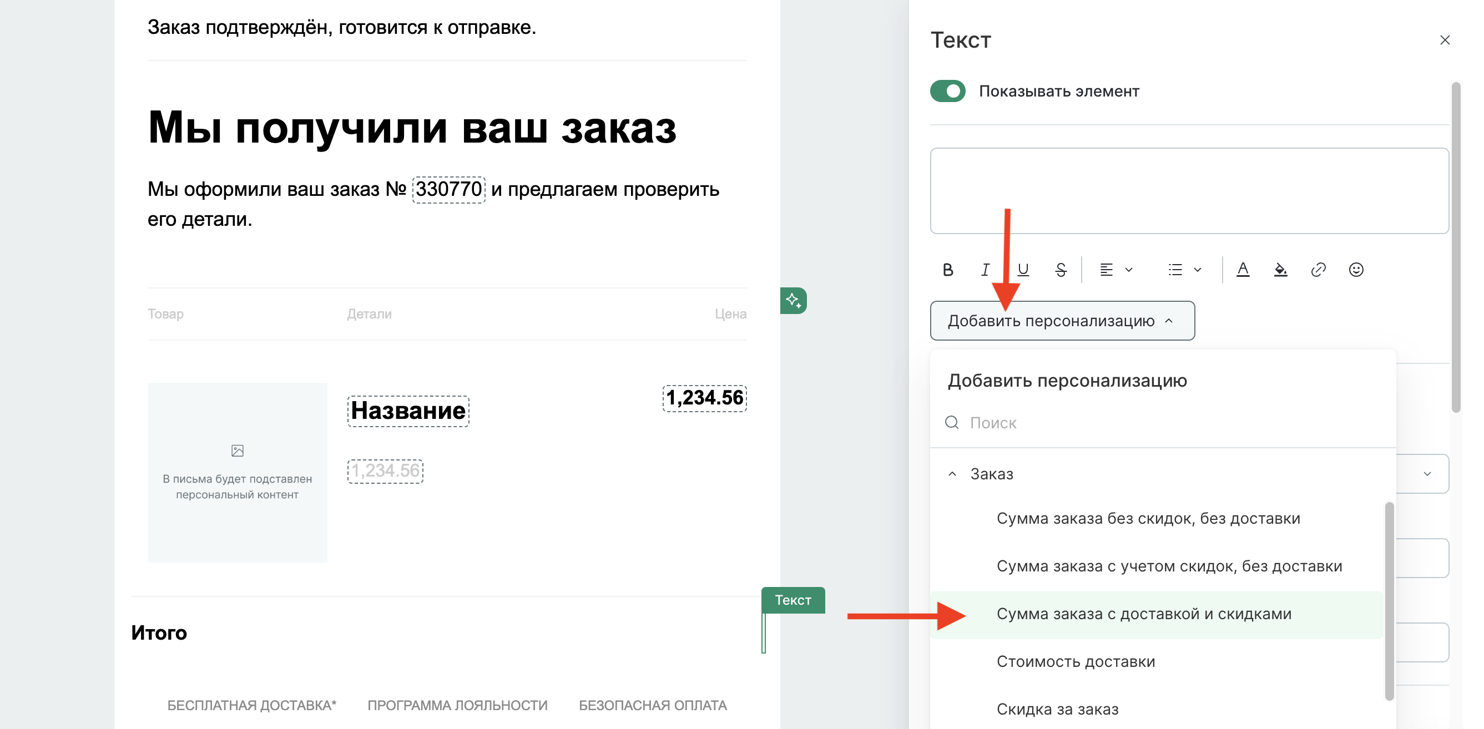
Task: Click the Цена column header
Action: [x=730, y=314]
